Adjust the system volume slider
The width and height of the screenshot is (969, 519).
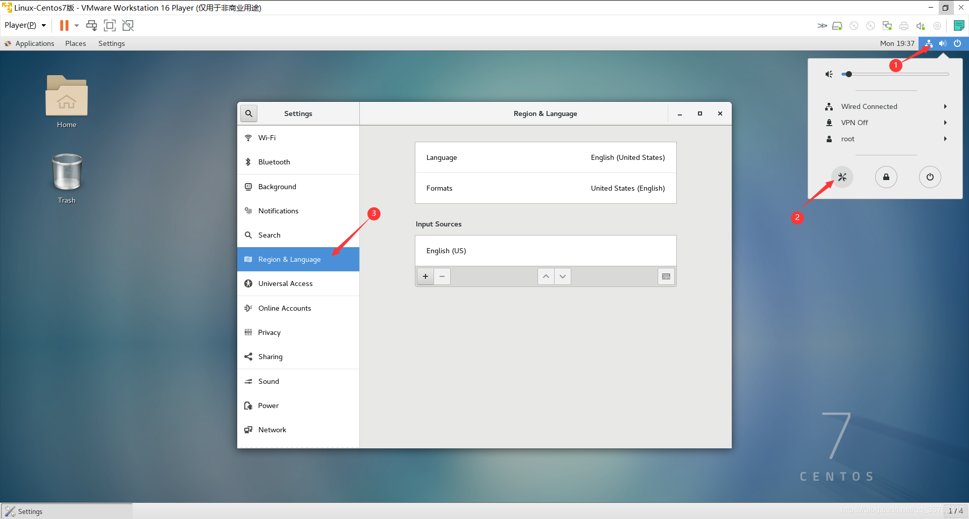[x=895, y=74]
